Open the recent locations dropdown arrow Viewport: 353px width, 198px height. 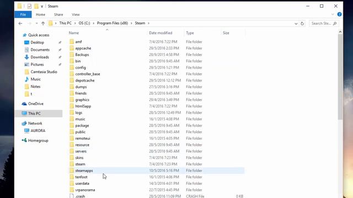[x=36, y=23]
